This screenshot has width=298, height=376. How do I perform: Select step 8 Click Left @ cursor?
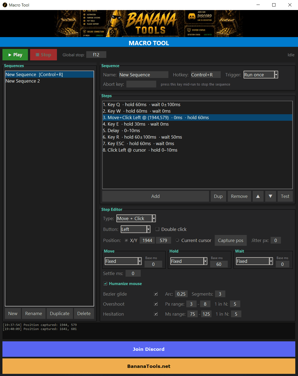pos(197,150)
